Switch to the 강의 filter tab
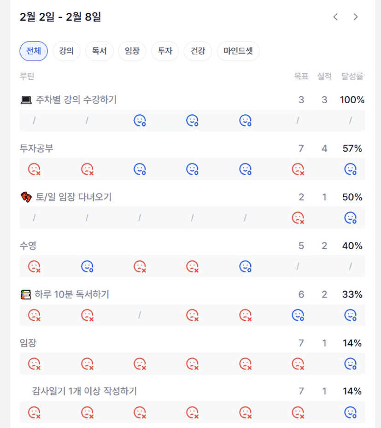Image resolution: width=381 pixels, height=428 pixels. point(66,51)
